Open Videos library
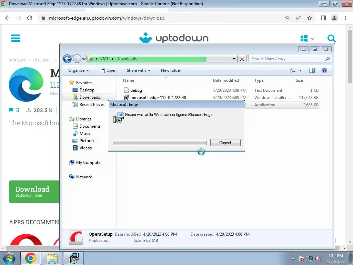The image size is (353, 265). [x=85, y=148]
